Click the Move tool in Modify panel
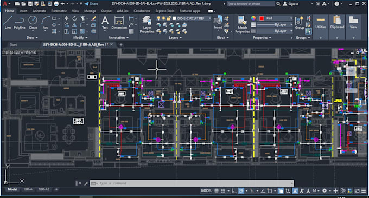This screenshot has width=369, height=198. tap(66, 18)
